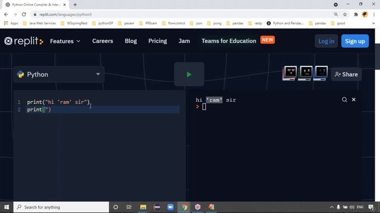Open the browser zoom icon

336,14
